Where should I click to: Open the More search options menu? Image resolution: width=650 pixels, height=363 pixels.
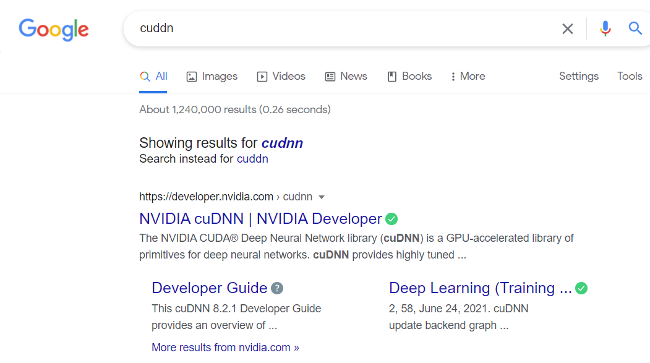point(468,76)
